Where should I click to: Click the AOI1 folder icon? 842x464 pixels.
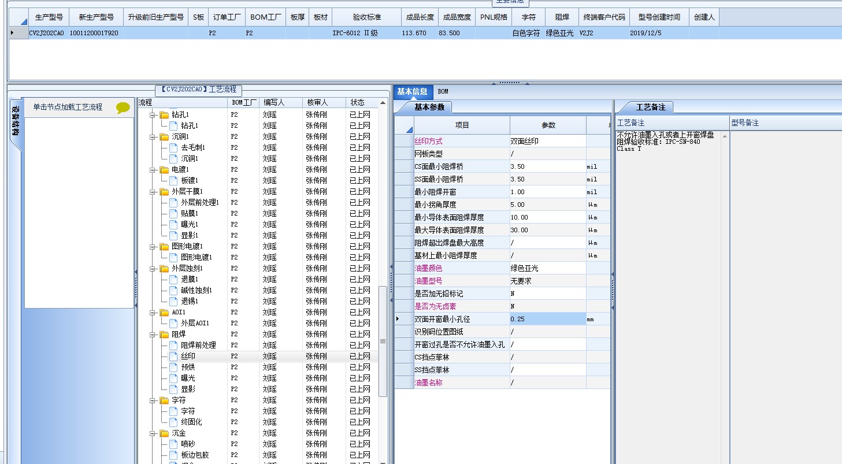point(164,313)
